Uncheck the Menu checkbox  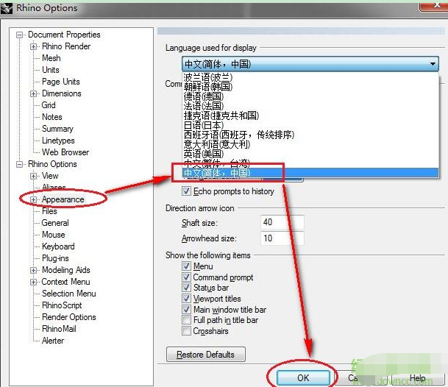(x=186, y=266)
